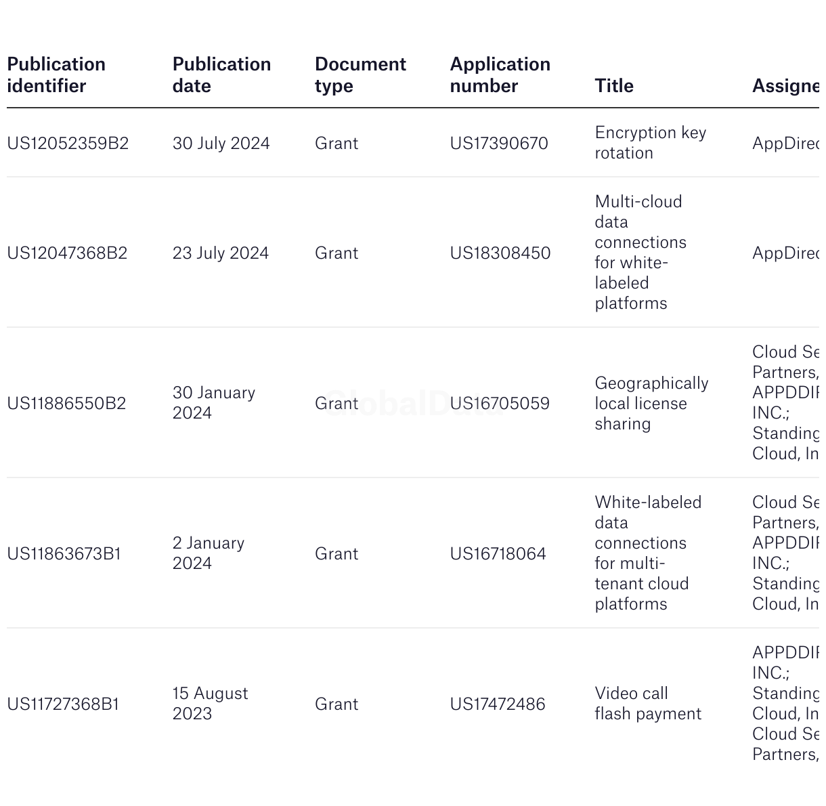826x806 pixels.
Task: Select the Geographically local license sharing title
Action: [x=651, y=404]
